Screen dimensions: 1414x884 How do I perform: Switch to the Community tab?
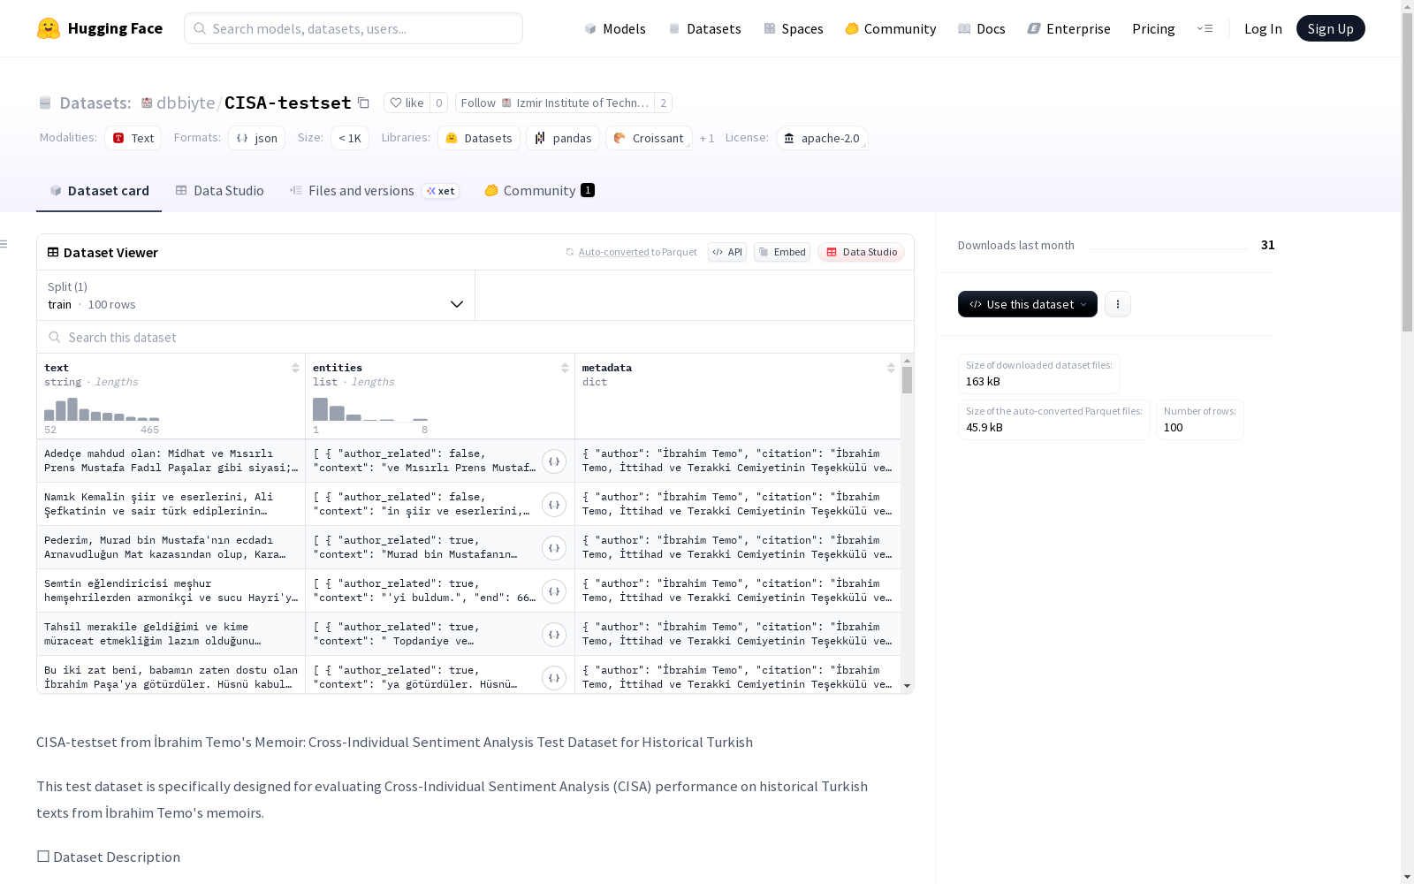539,190
